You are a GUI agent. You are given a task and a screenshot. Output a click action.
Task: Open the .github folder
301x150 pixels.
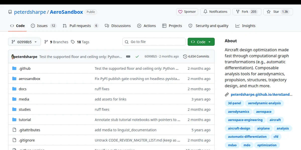point(25,68)
